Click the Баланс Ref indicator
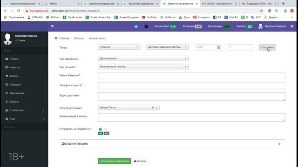This screenshot has height=167, width=298. point(166,26)
